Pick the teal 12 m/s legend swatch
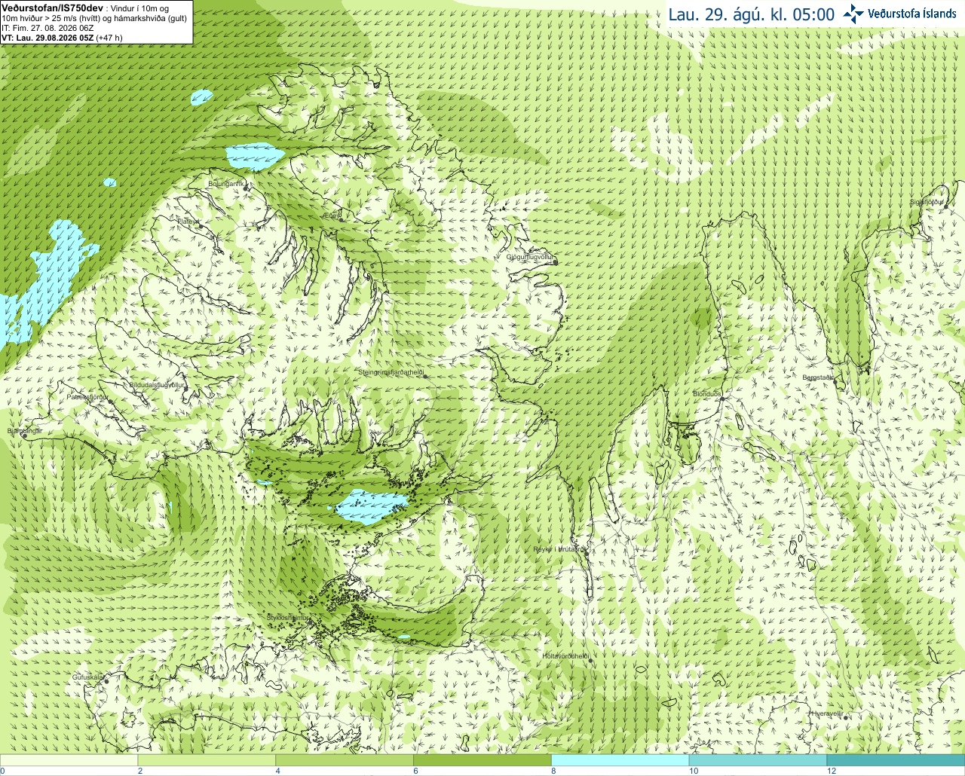 [x=896, y=760]
